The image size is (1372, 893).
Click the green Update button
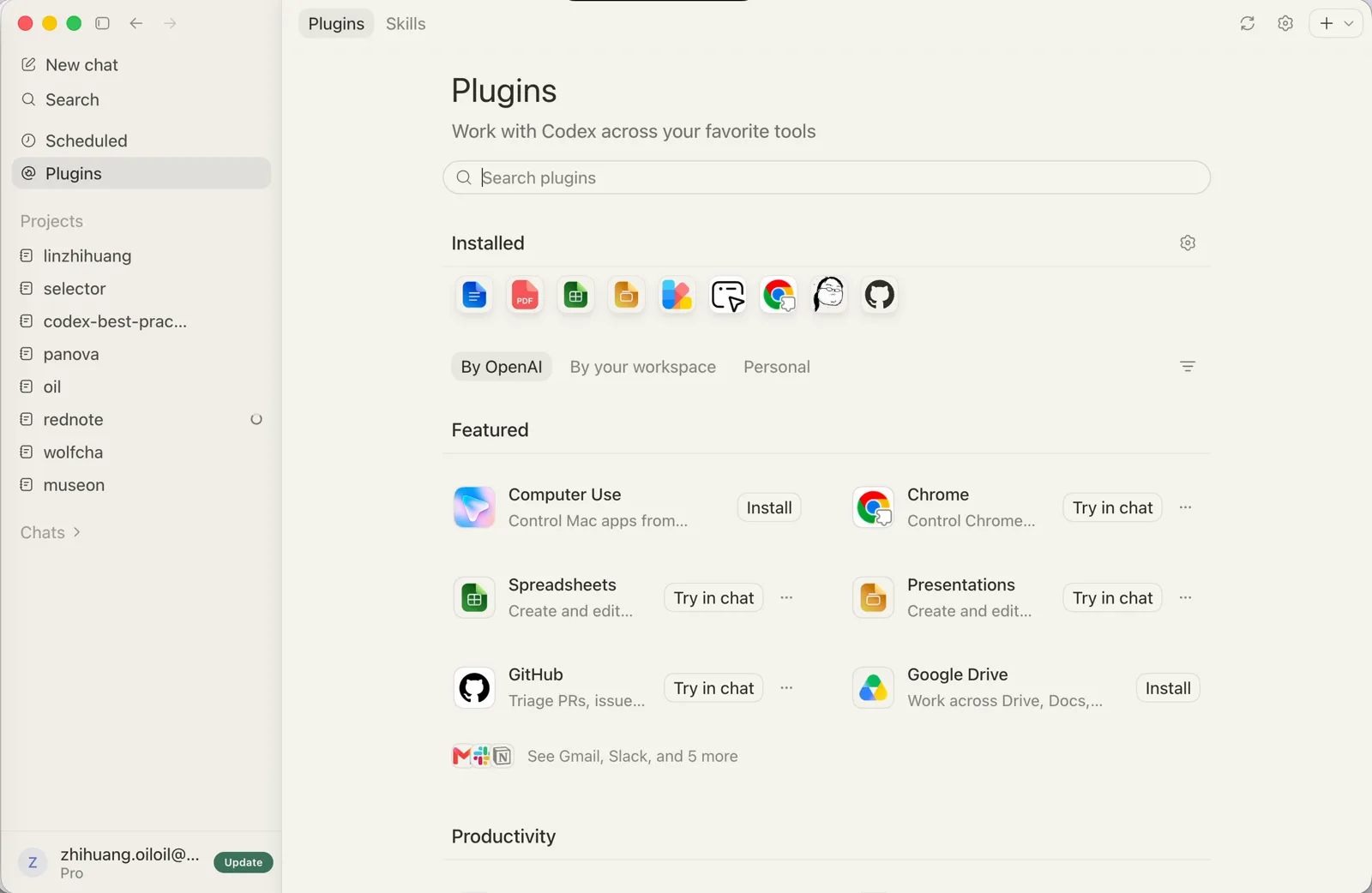pyautogui.click(x=244, y=862)
